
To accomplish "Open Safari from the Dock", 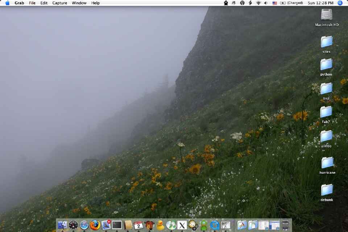I will pyautogui.click(x=85, y=225).
